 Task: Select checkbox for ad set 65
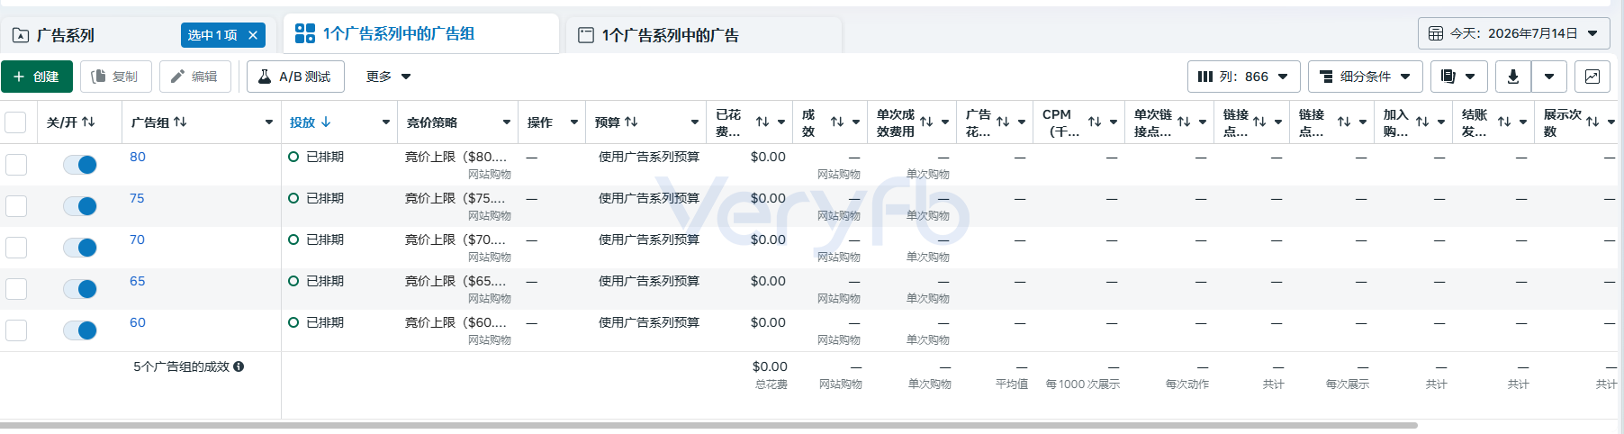[x=16, y=288]
